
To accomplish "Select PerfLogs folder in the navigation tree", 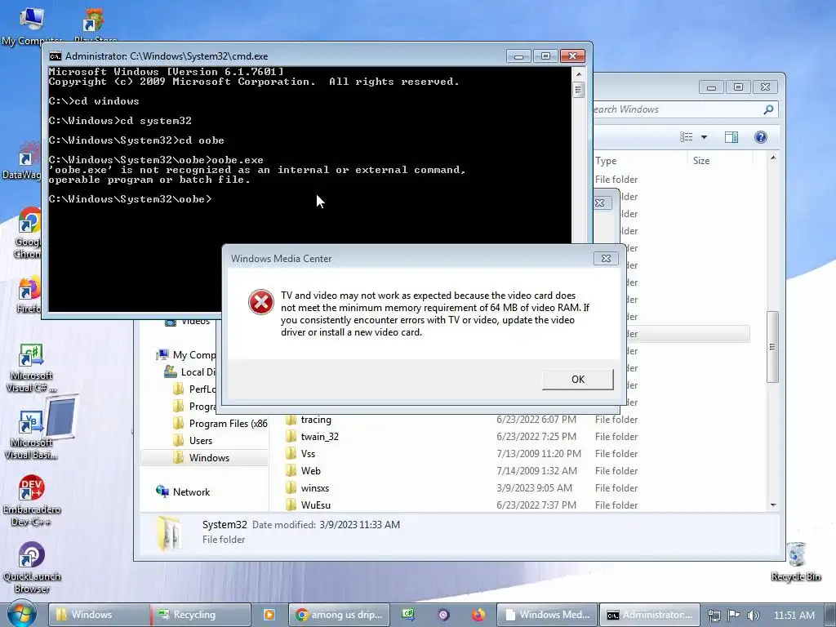I will coord(195,389).
